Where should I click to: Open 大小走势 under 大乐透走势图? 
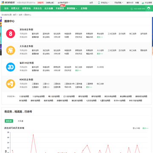[x=100, y=51]
